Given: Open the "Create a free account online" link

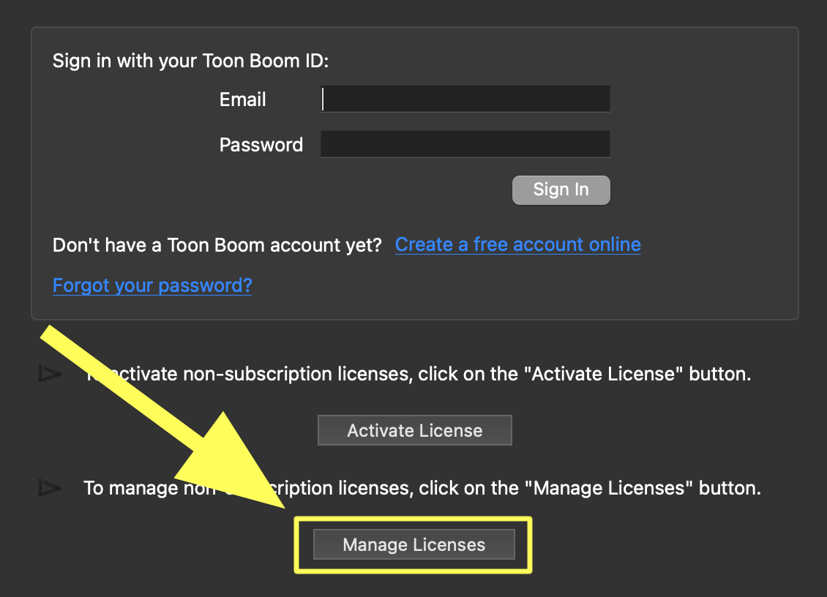Looking at the screenshot, I should [x=517, y=244].
